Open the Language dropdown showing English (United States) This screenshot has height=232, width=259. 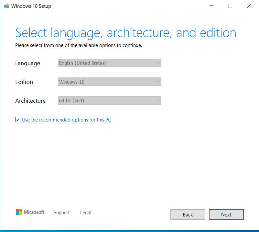[x=110, y=63]
